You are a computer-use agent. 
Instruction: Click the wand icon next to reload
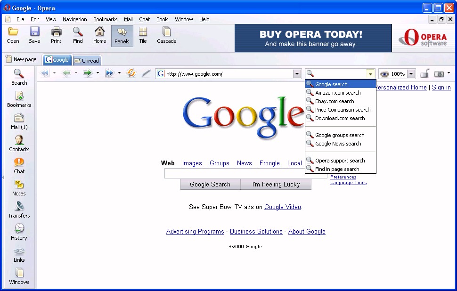click(146, 73)
